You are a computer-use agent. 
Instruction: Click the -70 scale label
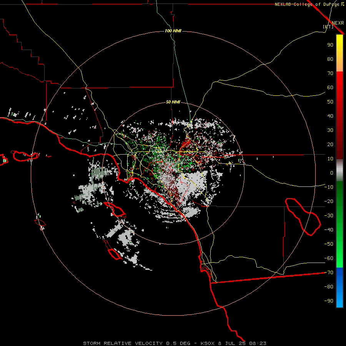tap(329, 273)
